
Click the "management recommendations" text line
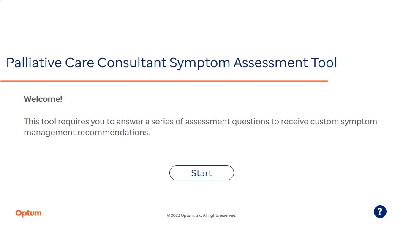(x=87, y=132)
